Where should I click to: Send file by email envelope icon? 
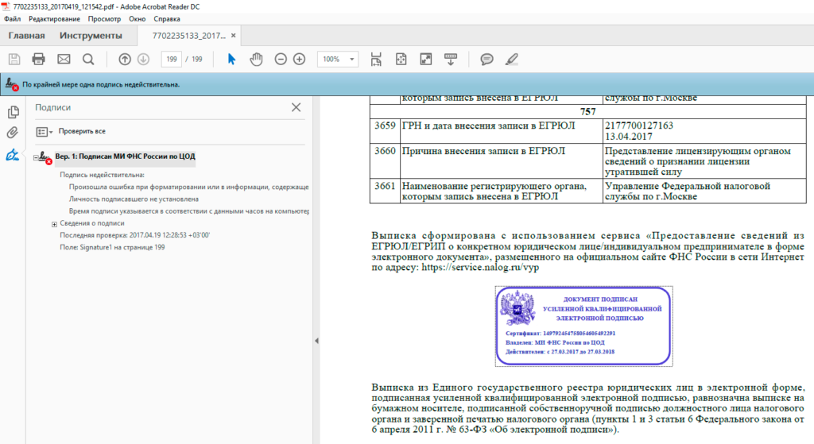pos(64,59)
